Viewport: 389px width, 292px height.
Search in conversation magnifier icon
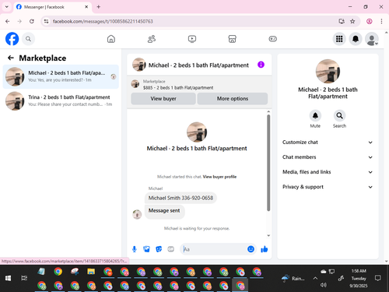click(x=339, y=116)
